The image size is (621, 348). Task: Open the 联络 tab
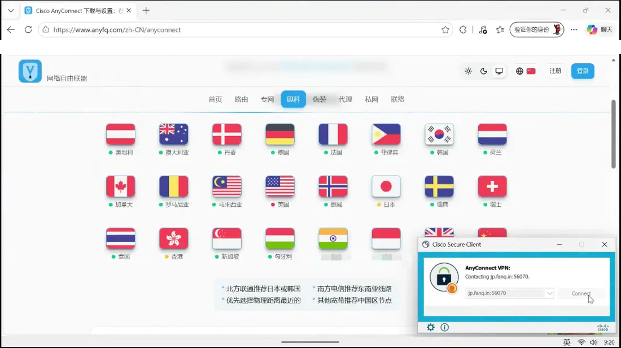coord(397,99)
